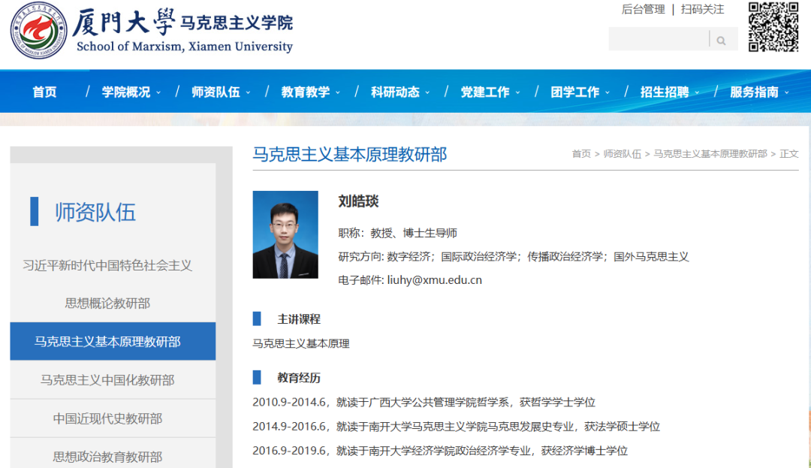
Task: Open the 招生招聘 navigation menu
Action: coord(669,92)
